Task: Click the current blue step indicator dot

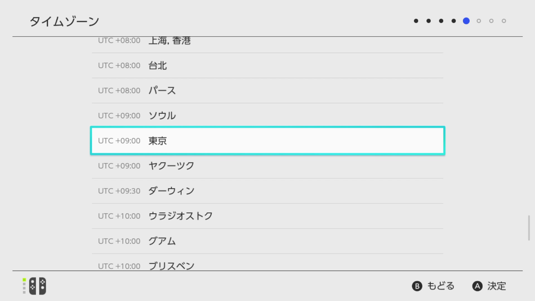Action: pyautogui.click(x=466, y=21)
